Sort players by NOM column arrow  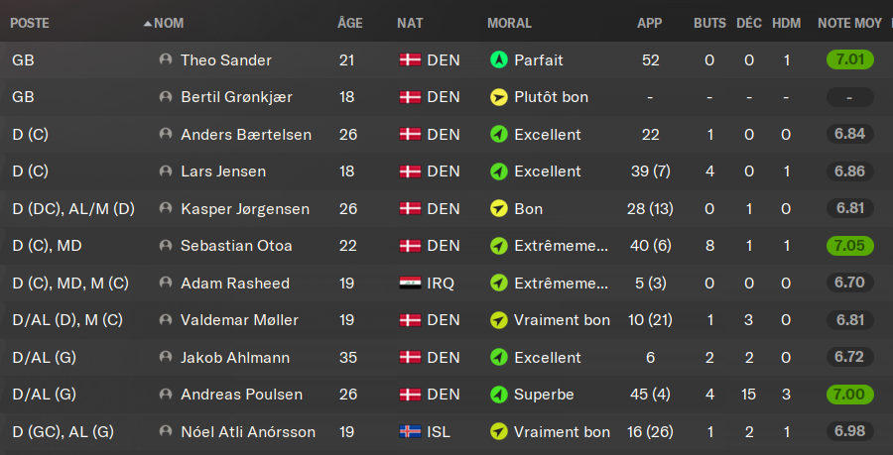coord(148,23)
